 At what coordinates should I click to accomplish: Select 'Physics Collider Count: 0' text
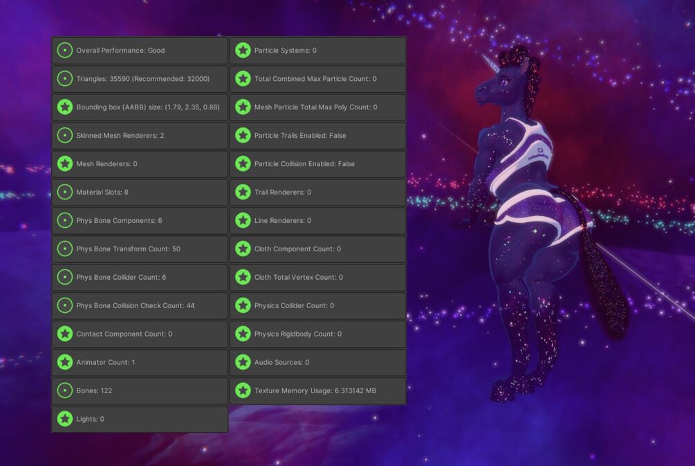295,306
